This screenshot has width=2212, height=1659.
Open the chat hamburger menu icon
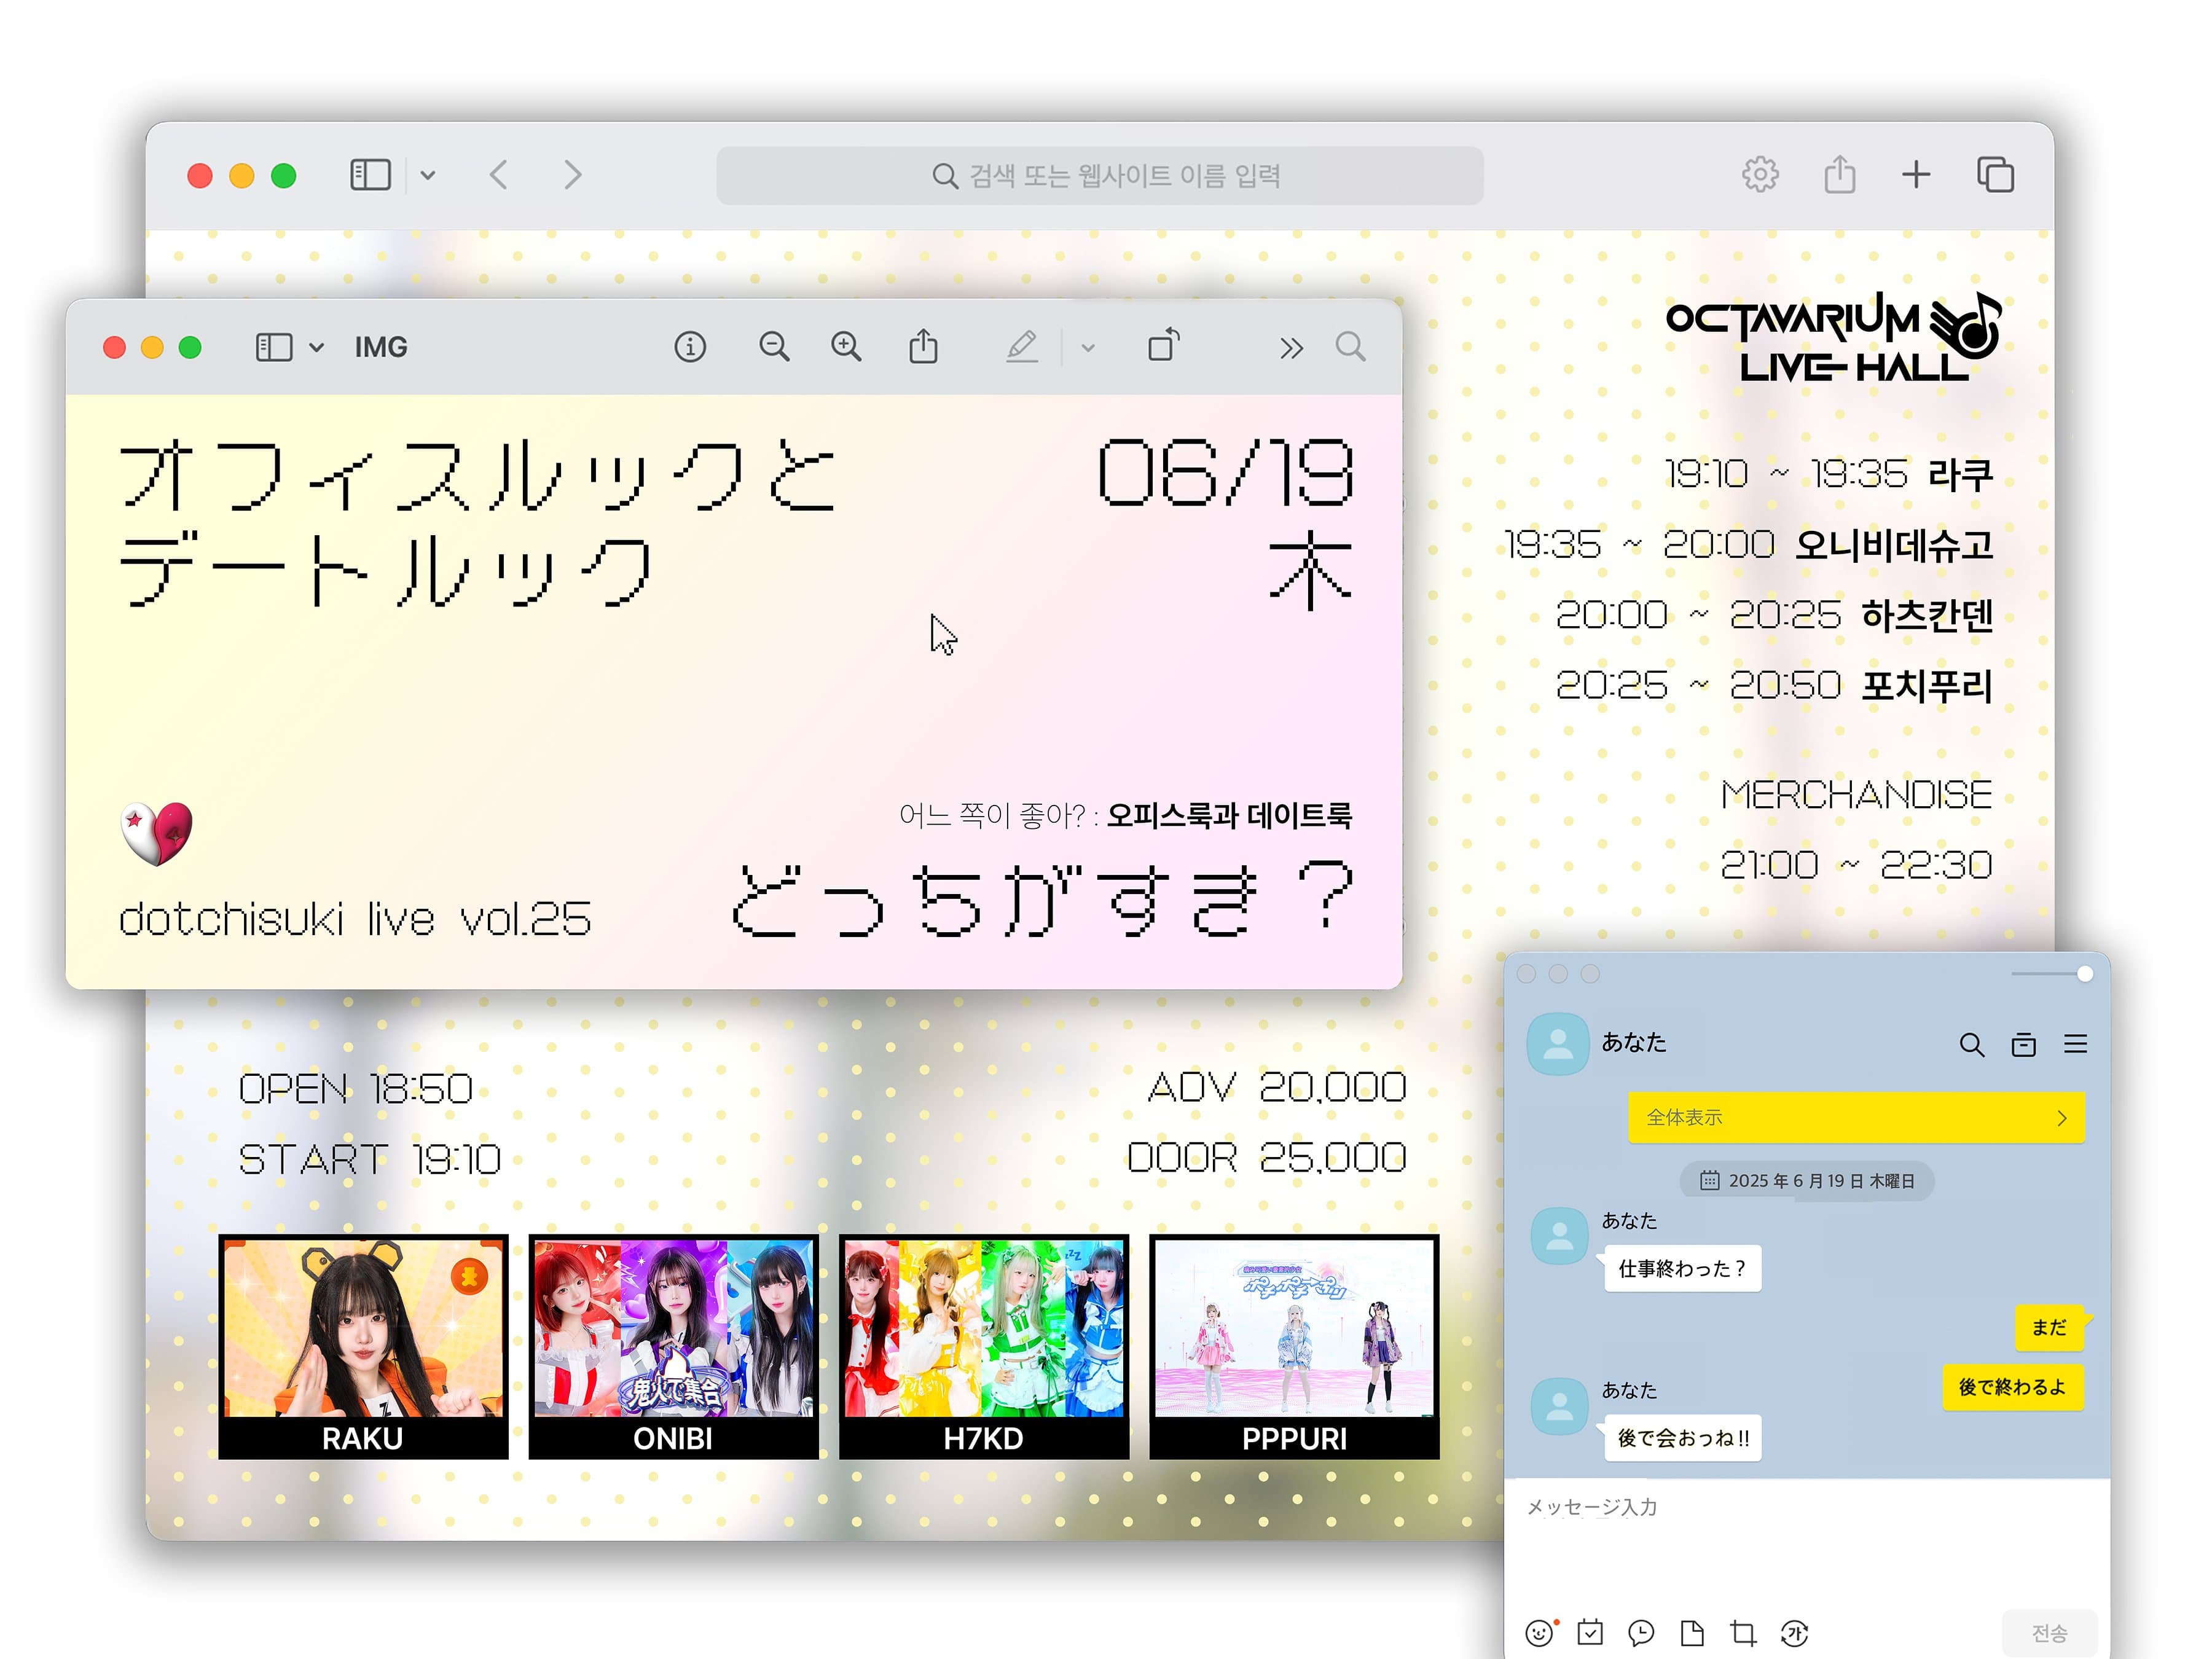tap(2075, 1045)
